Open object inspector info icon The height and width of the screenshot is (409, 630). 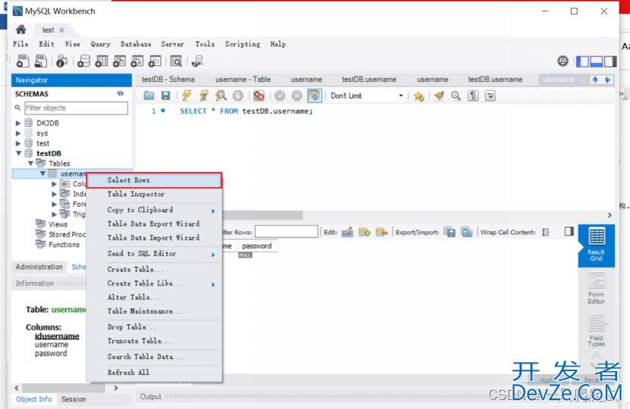pos(61,61)
